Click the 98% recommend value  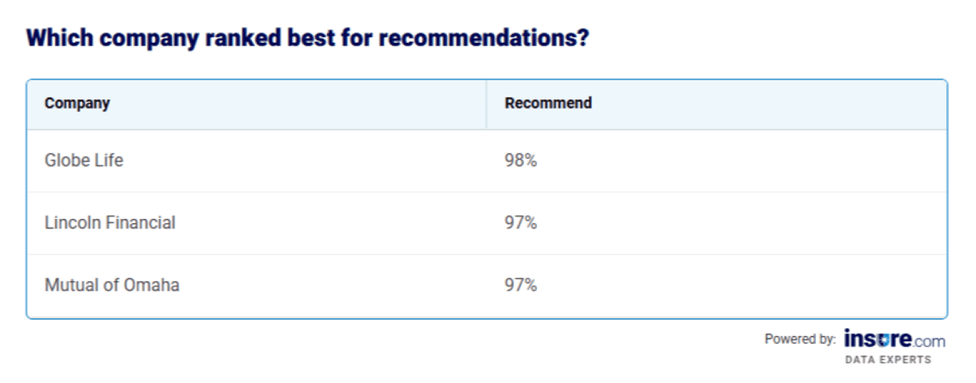click(x=521, y=160)
